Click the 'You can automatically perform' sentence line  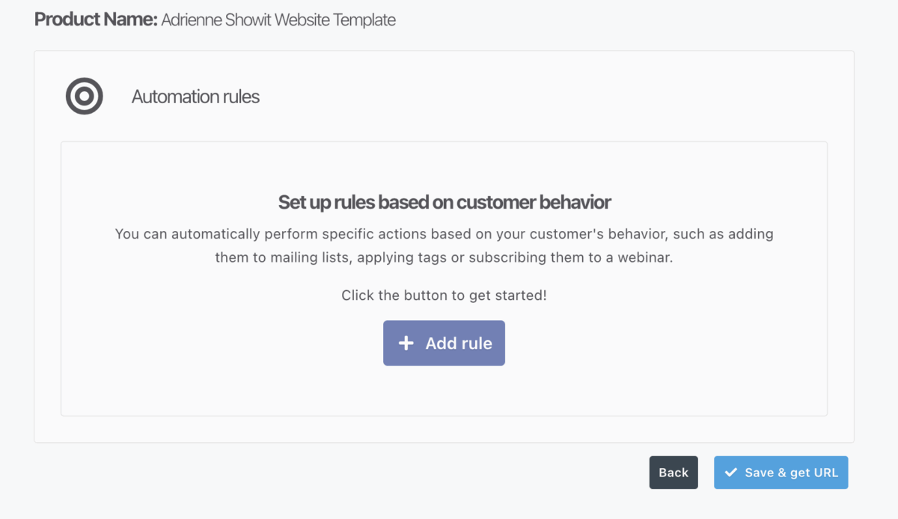point(445,234)
